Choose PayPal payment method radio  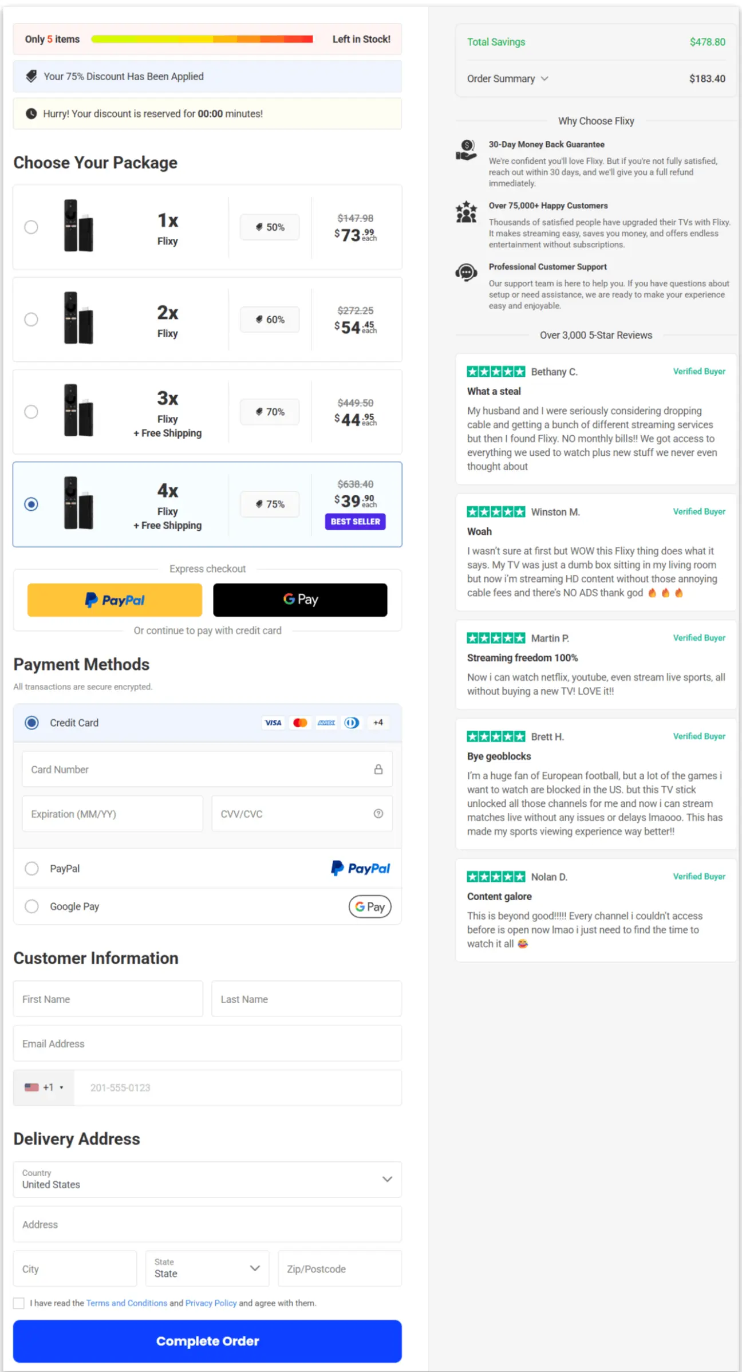[32, 869]
